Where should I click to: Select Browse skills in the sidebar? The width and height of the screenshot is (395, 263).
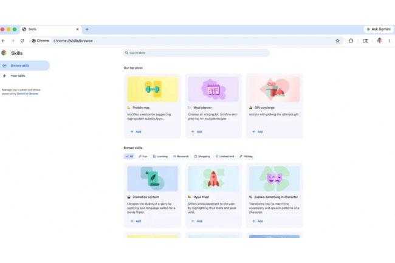25,66
